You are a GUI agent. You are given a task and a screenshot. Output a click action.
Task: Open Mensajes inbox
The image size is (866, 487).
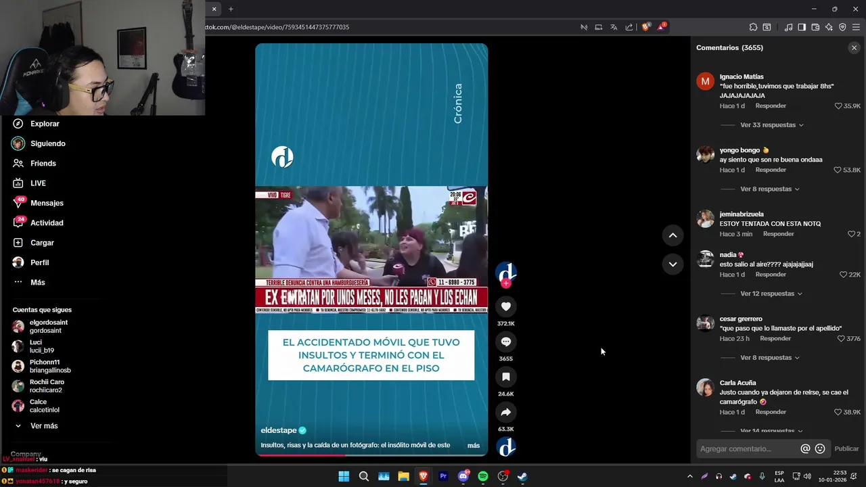pos(47,203)
